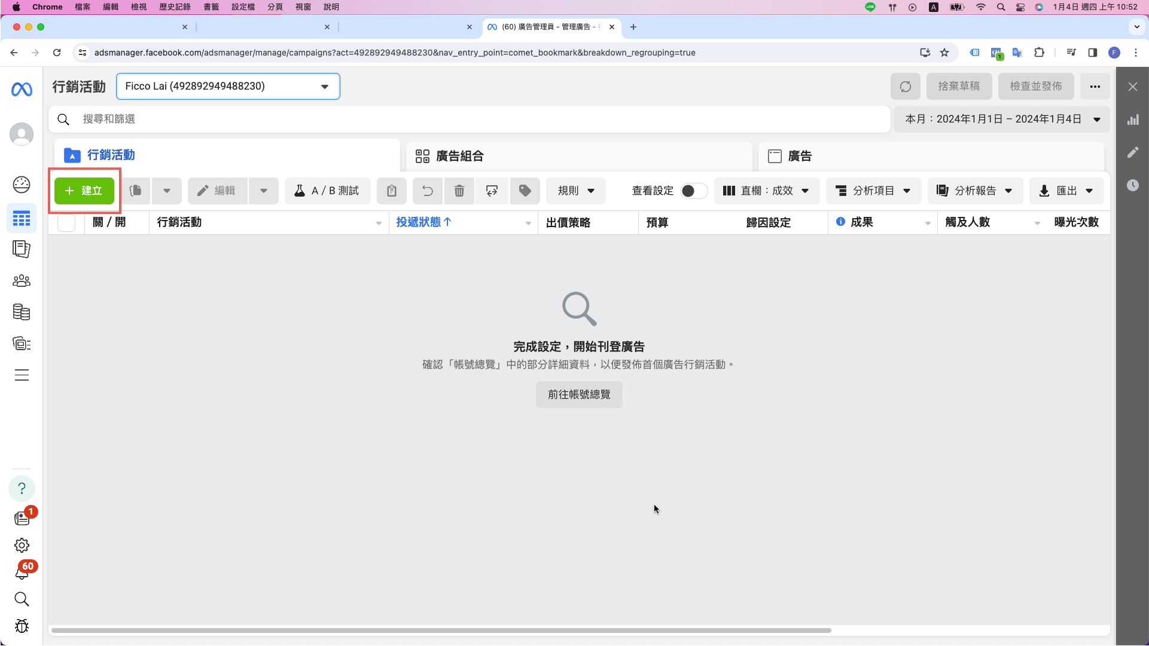Open the clock history icon in right panel
This screenshot has width=1149, height=646.
(1133, 185)
